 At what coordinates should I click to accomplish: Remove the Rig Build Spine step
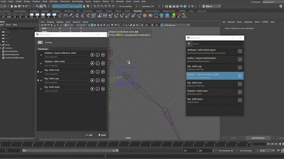[x=103, y=89]
